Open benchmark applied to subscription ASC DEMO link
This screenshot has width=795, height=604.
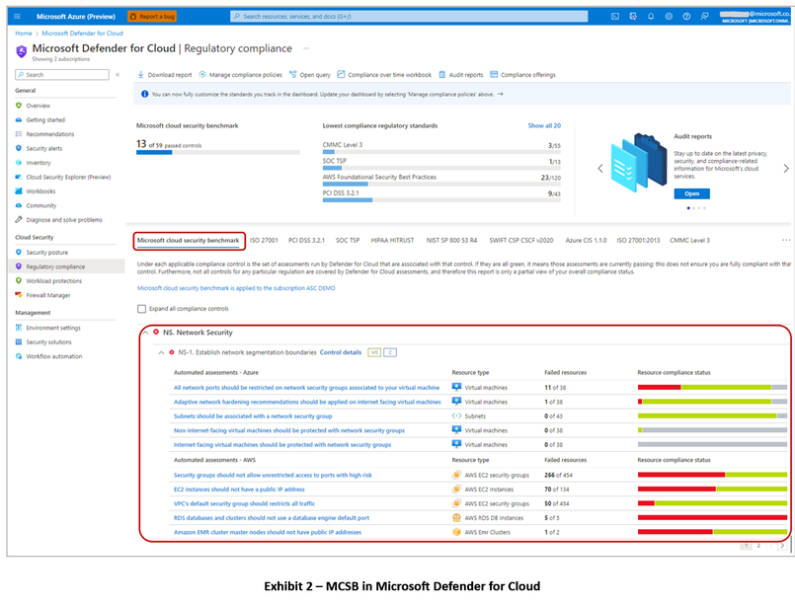point(236,288)
